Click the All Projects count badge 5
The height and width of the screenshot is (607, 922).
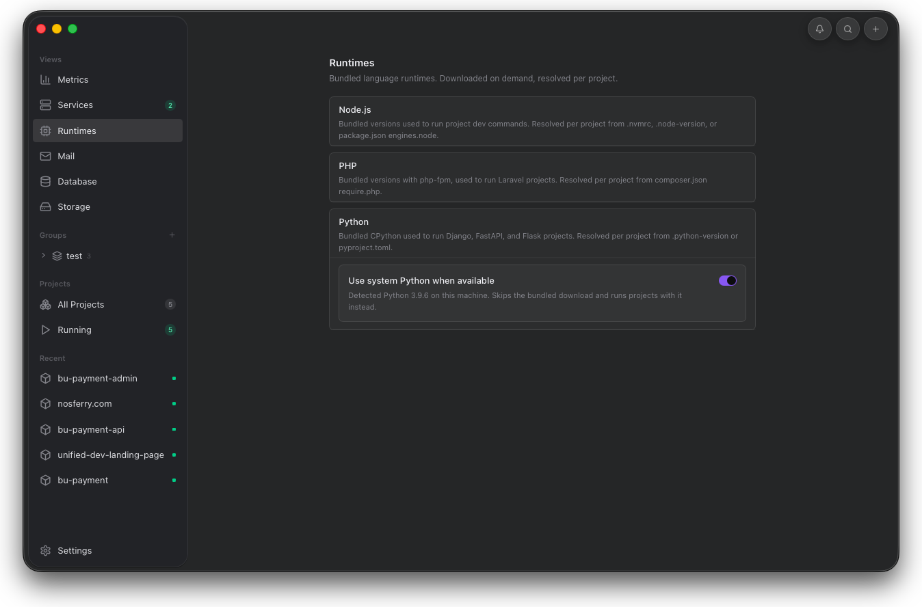coord(170,304)
